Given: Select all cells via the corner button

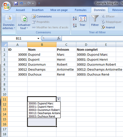Looking at the screenshot, I should pyautogui.click(x=5, y=45).
